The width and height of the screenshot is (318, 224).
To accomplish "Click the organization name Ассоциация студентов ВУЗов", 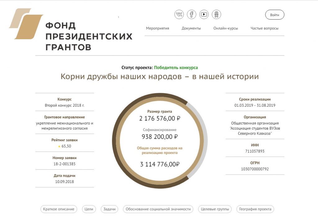I will (x=255, y=128).
